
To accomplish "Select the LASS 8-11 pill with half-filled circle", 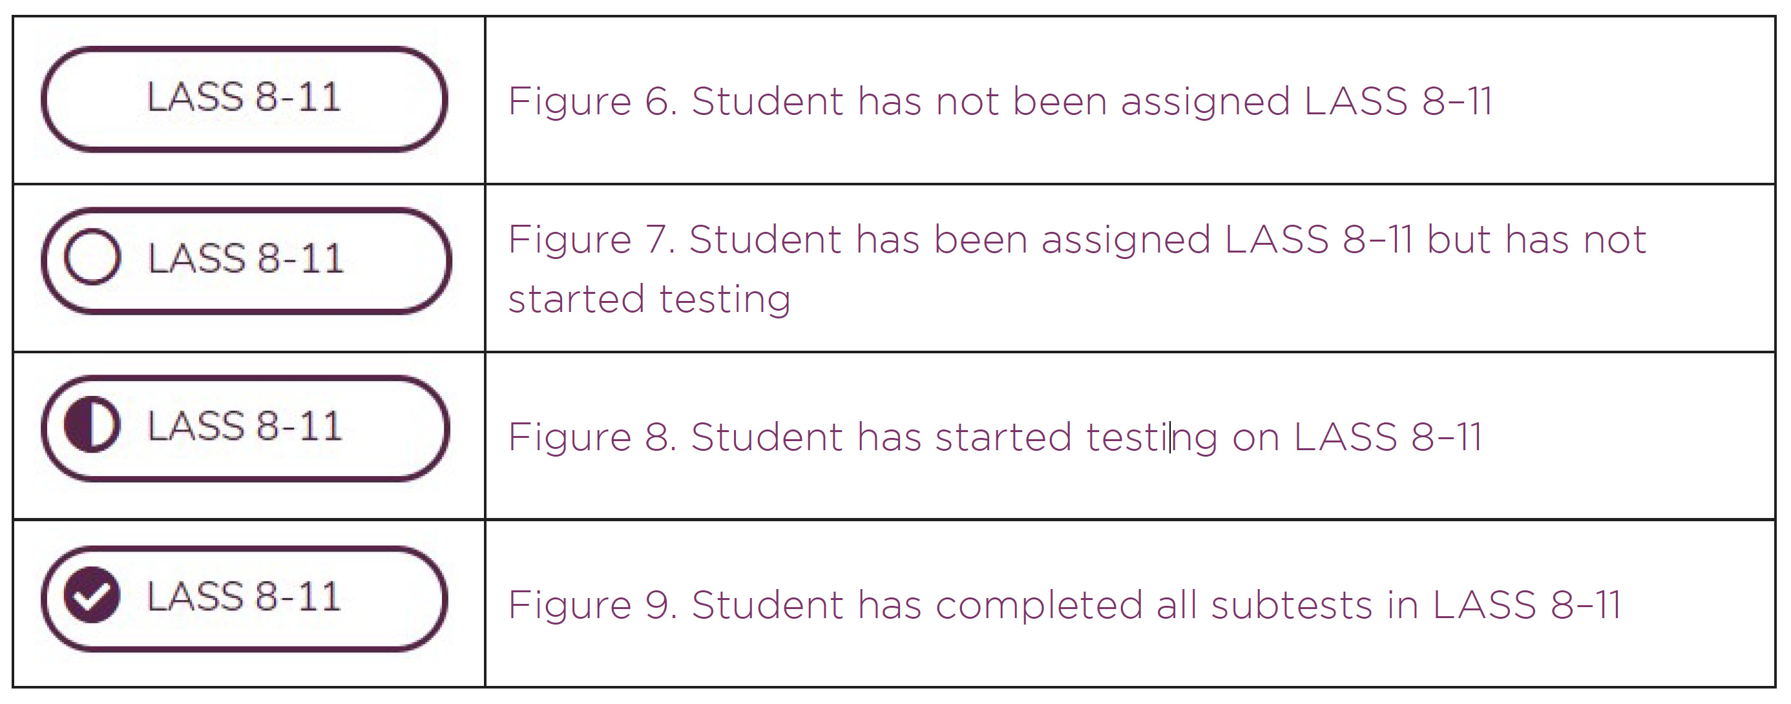I will [245, 428].
